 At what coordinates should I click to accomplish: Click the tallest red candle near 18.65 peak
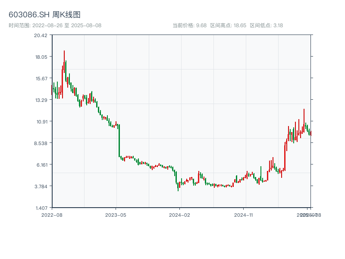(x=64, y=60)
